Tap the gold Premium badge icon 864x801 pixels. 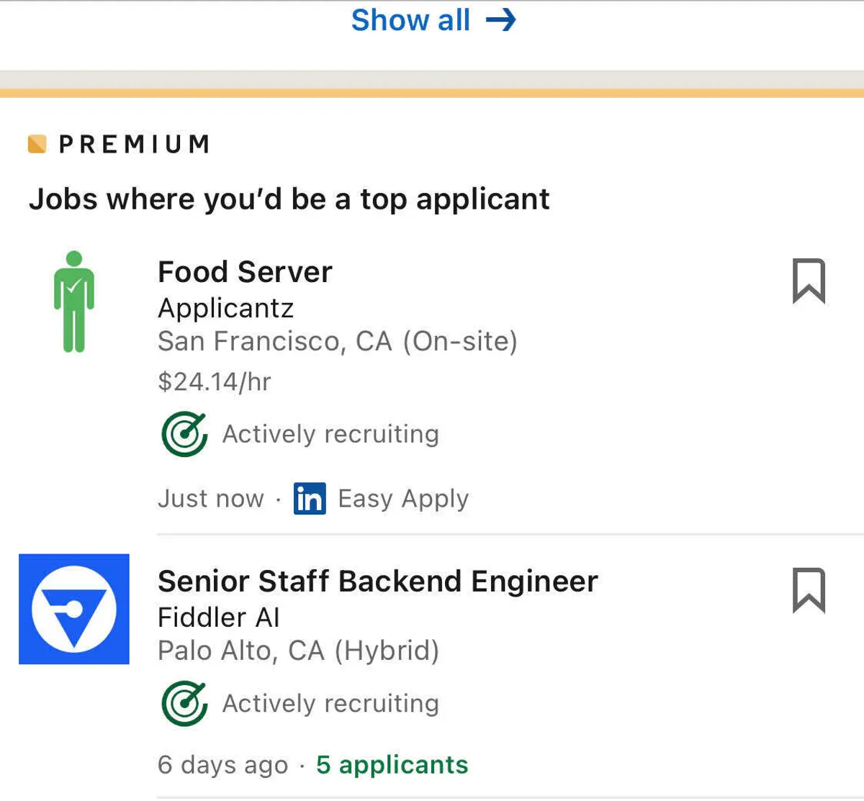coord(37,144)
